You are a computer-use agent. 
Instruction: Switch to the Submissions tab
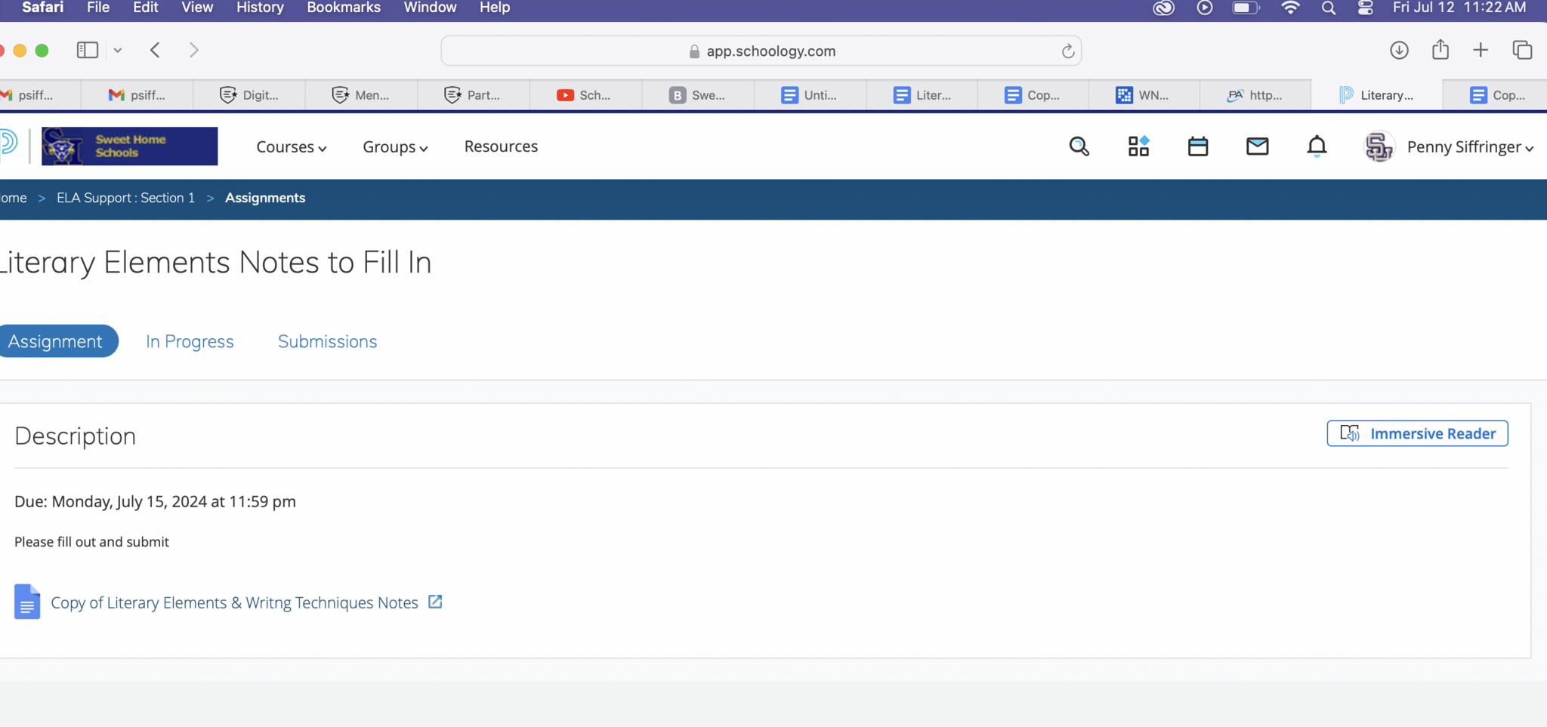click(327, 341)
